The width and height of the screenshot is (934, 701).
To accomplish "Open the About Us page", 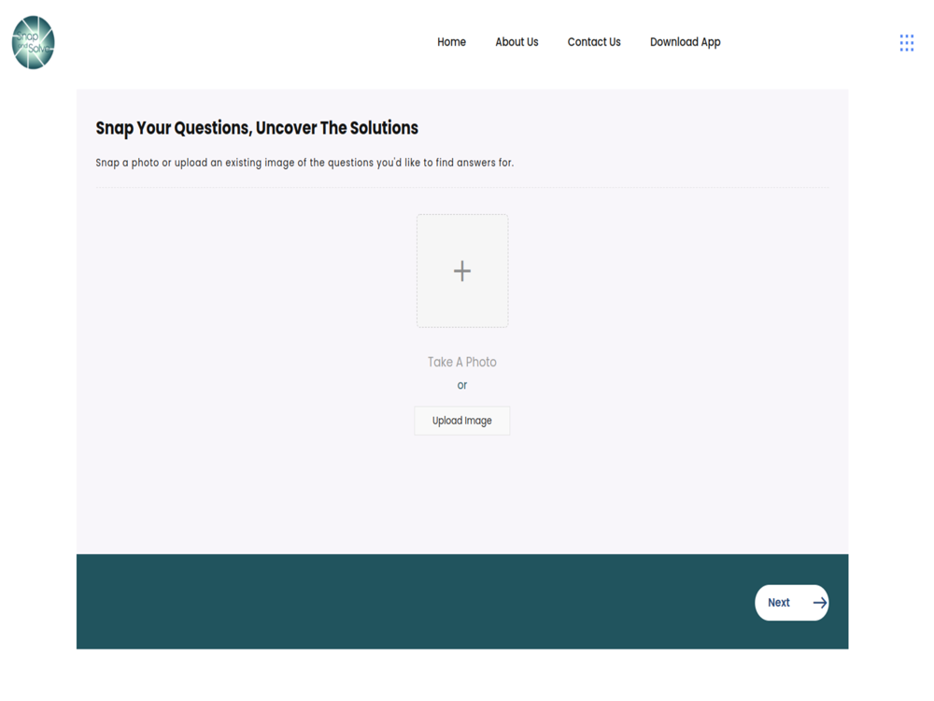I will [x=517, y=42].
